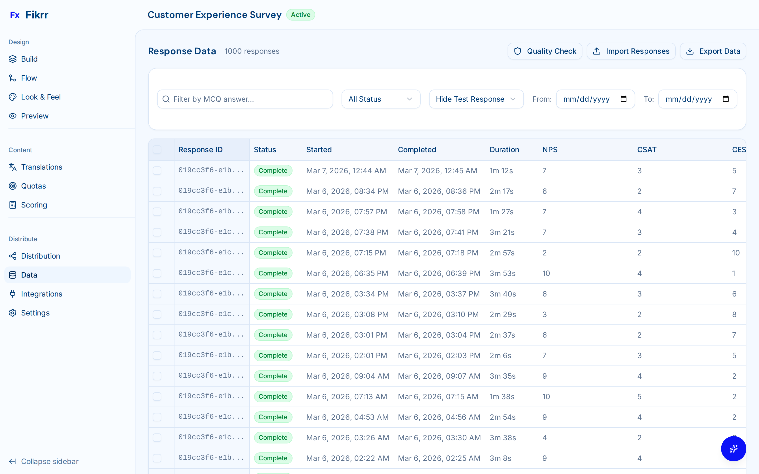
Task: Expand the Hide Test Response dropdown
Action: pos(476,99)
